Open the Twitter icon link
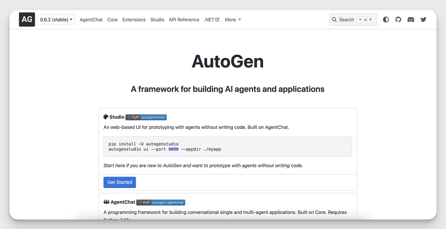The image size is (446, 229). point(423,19)
